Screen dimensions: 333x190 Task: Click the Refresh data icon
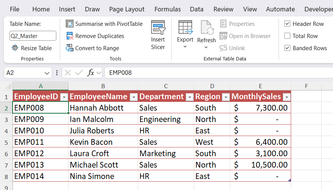(207, 27)
